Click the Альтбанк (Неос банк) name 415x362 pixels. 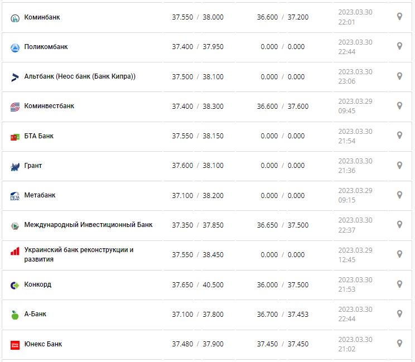point(80,76)
